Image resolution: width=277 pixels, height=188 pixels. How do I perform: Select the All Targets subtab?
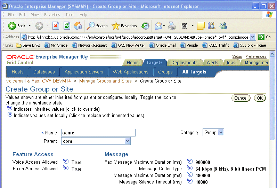coord(194,72)
